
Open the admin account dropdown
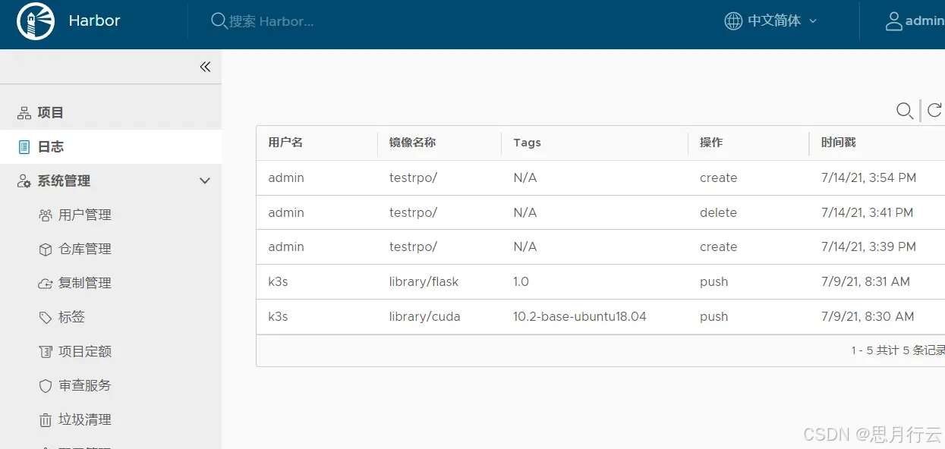(x=916, y=20)
